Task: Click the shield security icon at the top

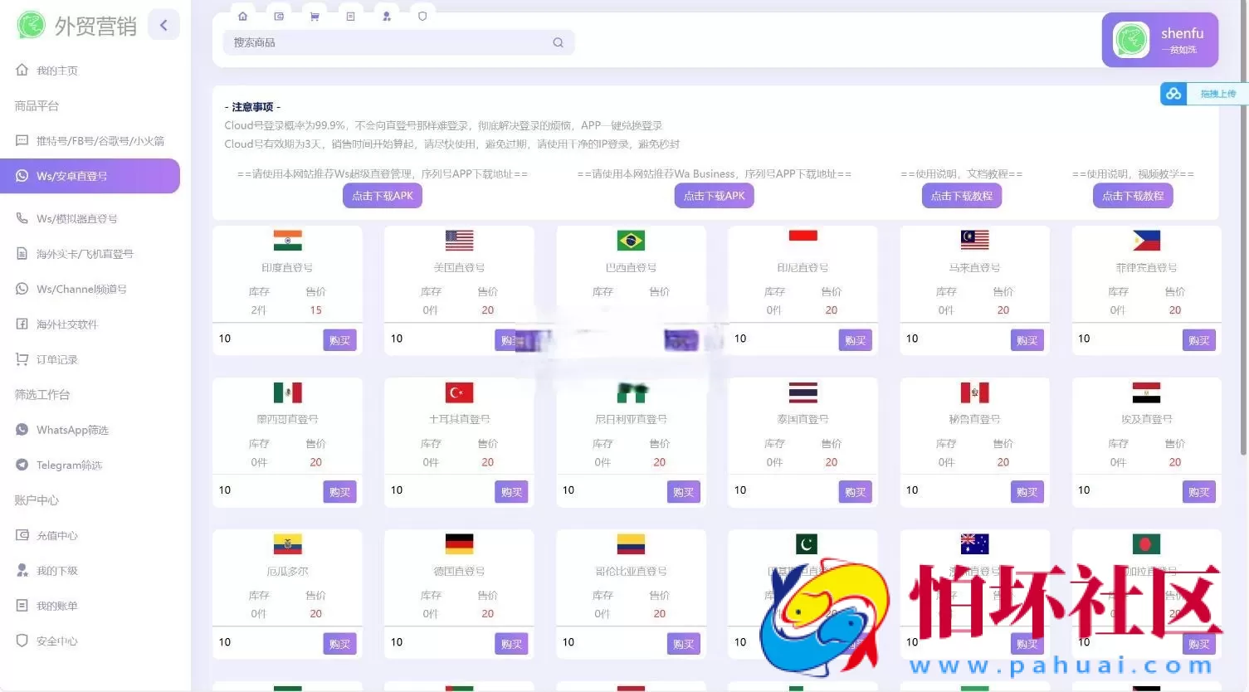Action: 422,15
